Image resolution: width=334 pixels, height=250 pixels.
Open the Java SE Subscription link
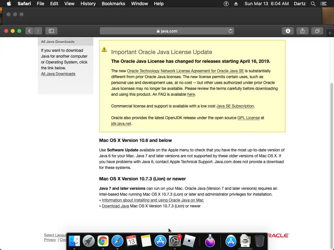(x=235, y=106)
